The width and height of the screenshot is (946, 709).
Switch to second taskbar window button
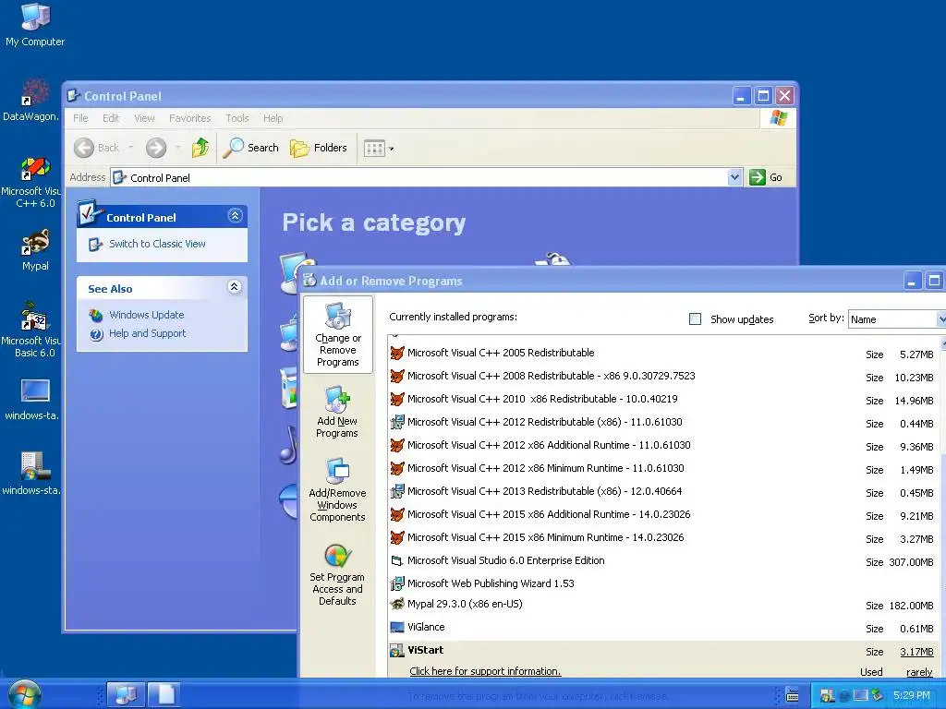164,694
